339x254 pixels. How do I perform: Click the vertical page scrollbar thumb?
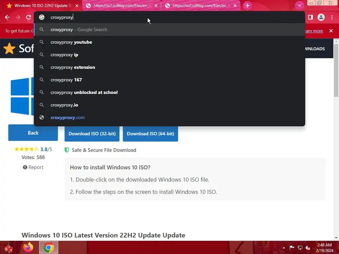click(336, 70)
